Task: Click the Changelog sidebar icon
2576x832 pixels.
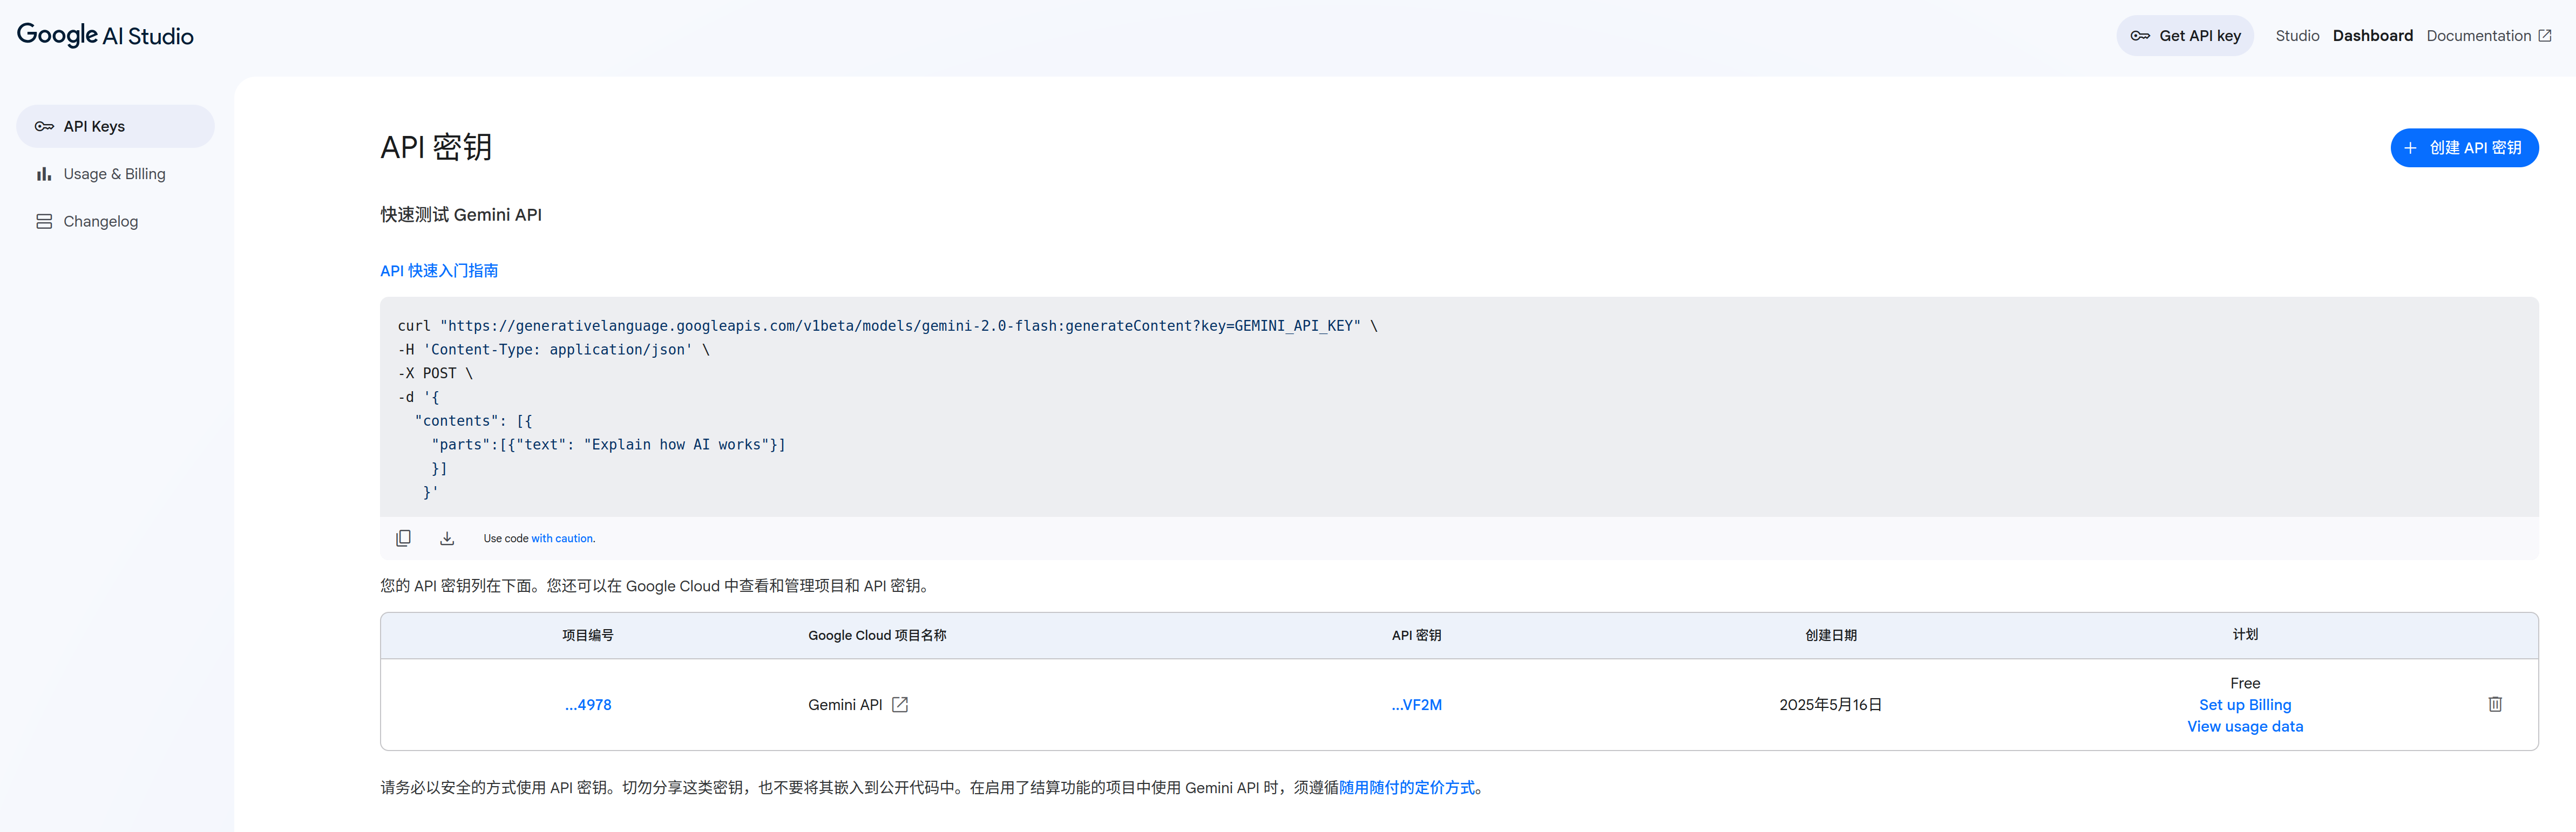Action: (x=44, y=222)
